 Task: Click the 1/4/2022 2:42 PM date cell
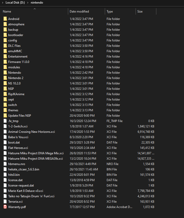81,73
